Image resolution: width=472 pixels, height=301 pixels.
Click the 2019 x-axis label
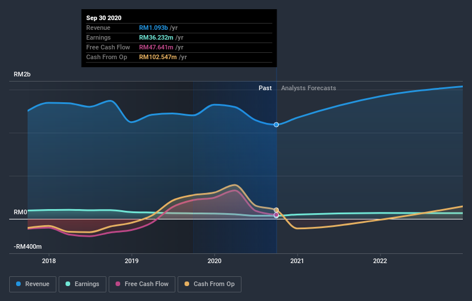(132, 261)
